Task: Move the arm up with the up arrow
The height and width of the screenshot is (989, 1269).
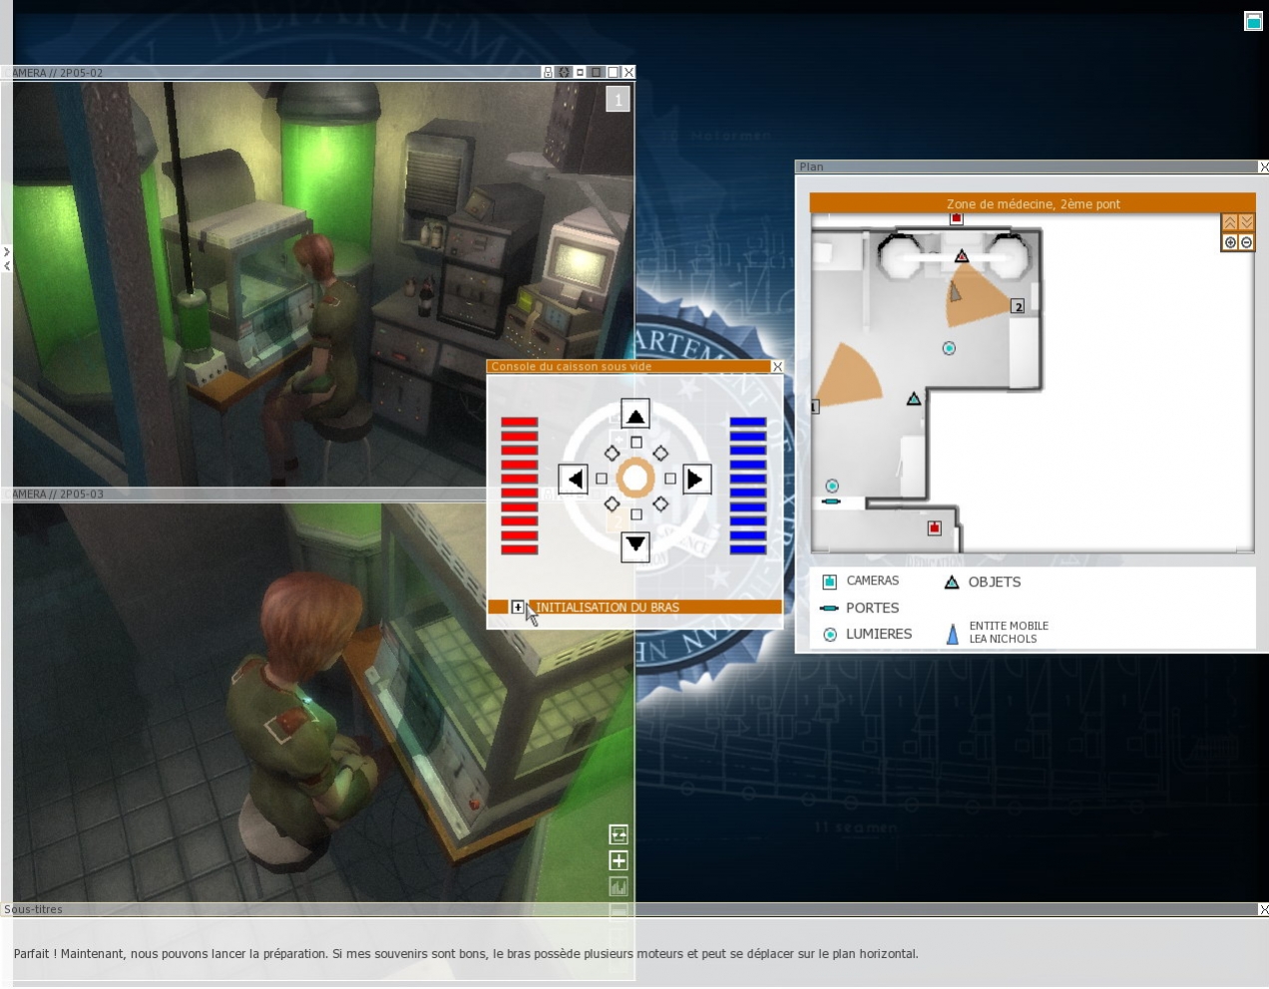Action: pyautogui.click(x=635, y=414)
